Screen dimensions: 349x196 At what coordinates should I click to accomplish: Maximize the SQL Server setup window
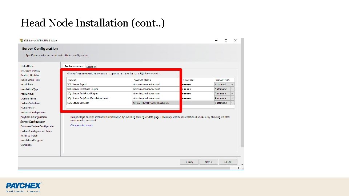(226, 40)
